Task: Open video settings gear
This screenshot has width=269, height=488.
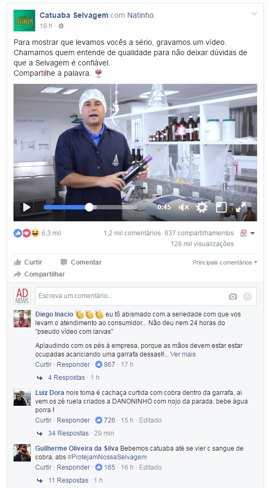Action: pos(202,207)
